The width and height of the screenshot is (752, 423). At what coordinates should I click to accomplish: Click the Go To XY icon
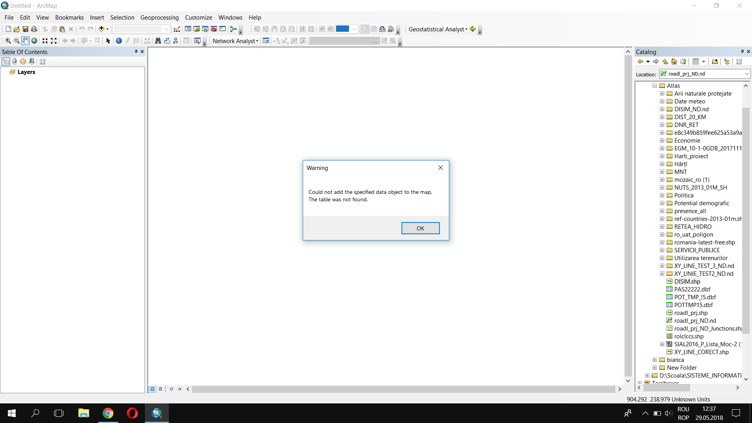pyautogui.click(x=175, y=41)
